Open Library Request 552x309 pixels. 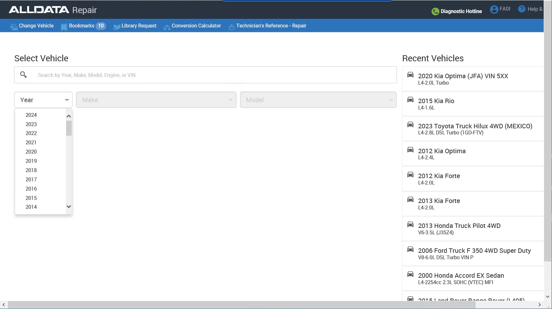click(139, 26)
